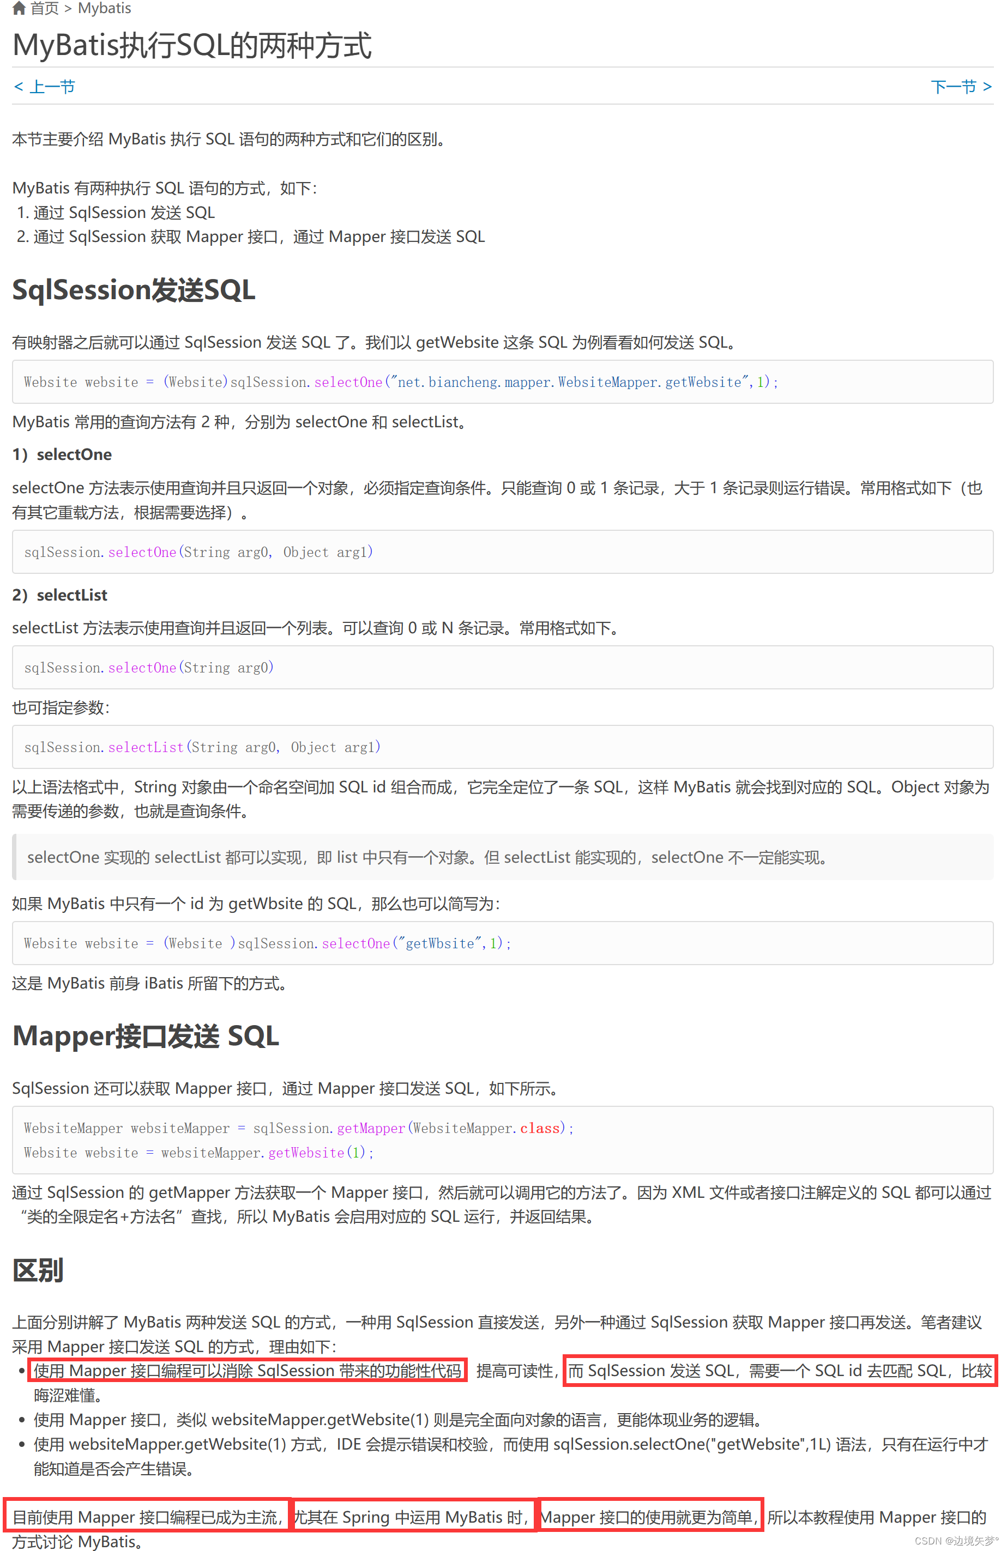Click the quote block about selectOne 实现的 selectList
Image resolution: width=1007 pixels, height=1551 pixels.
503,857
